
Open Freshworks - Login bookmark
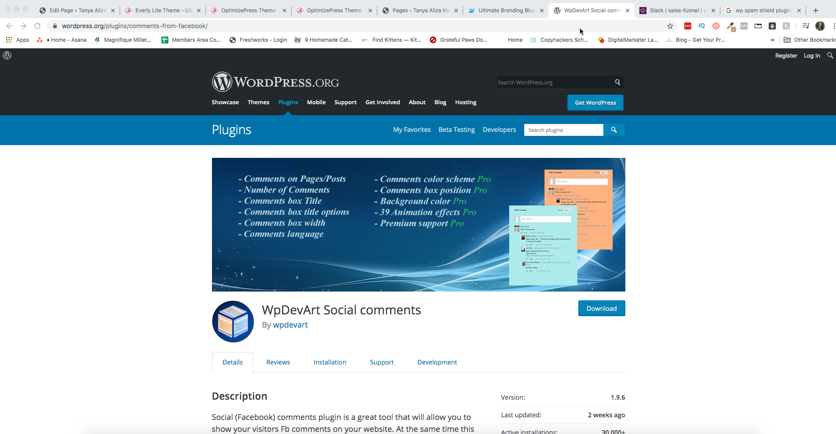pyautogui.click(x=258, y=40)
